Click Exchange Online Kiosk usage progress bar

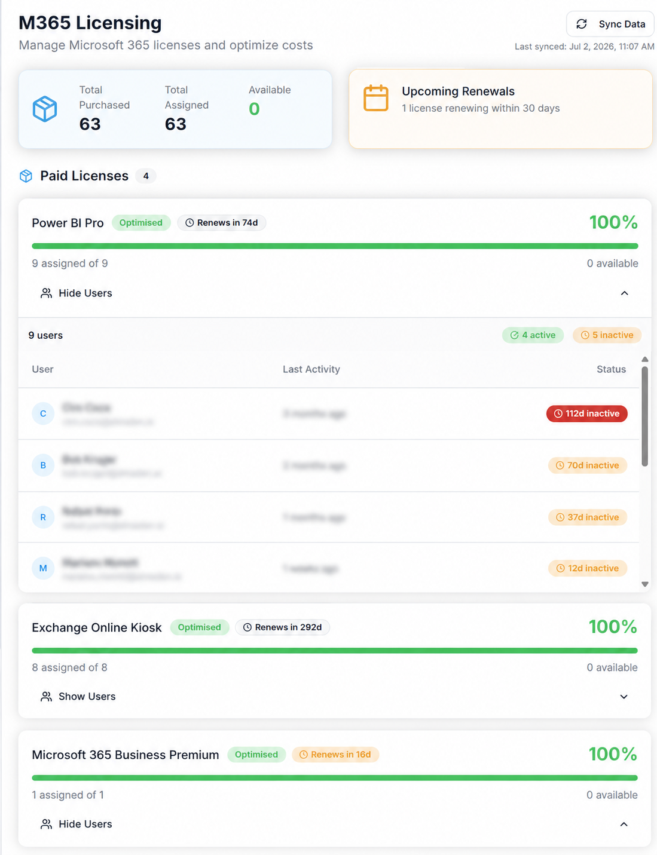[x=335, y=651]
